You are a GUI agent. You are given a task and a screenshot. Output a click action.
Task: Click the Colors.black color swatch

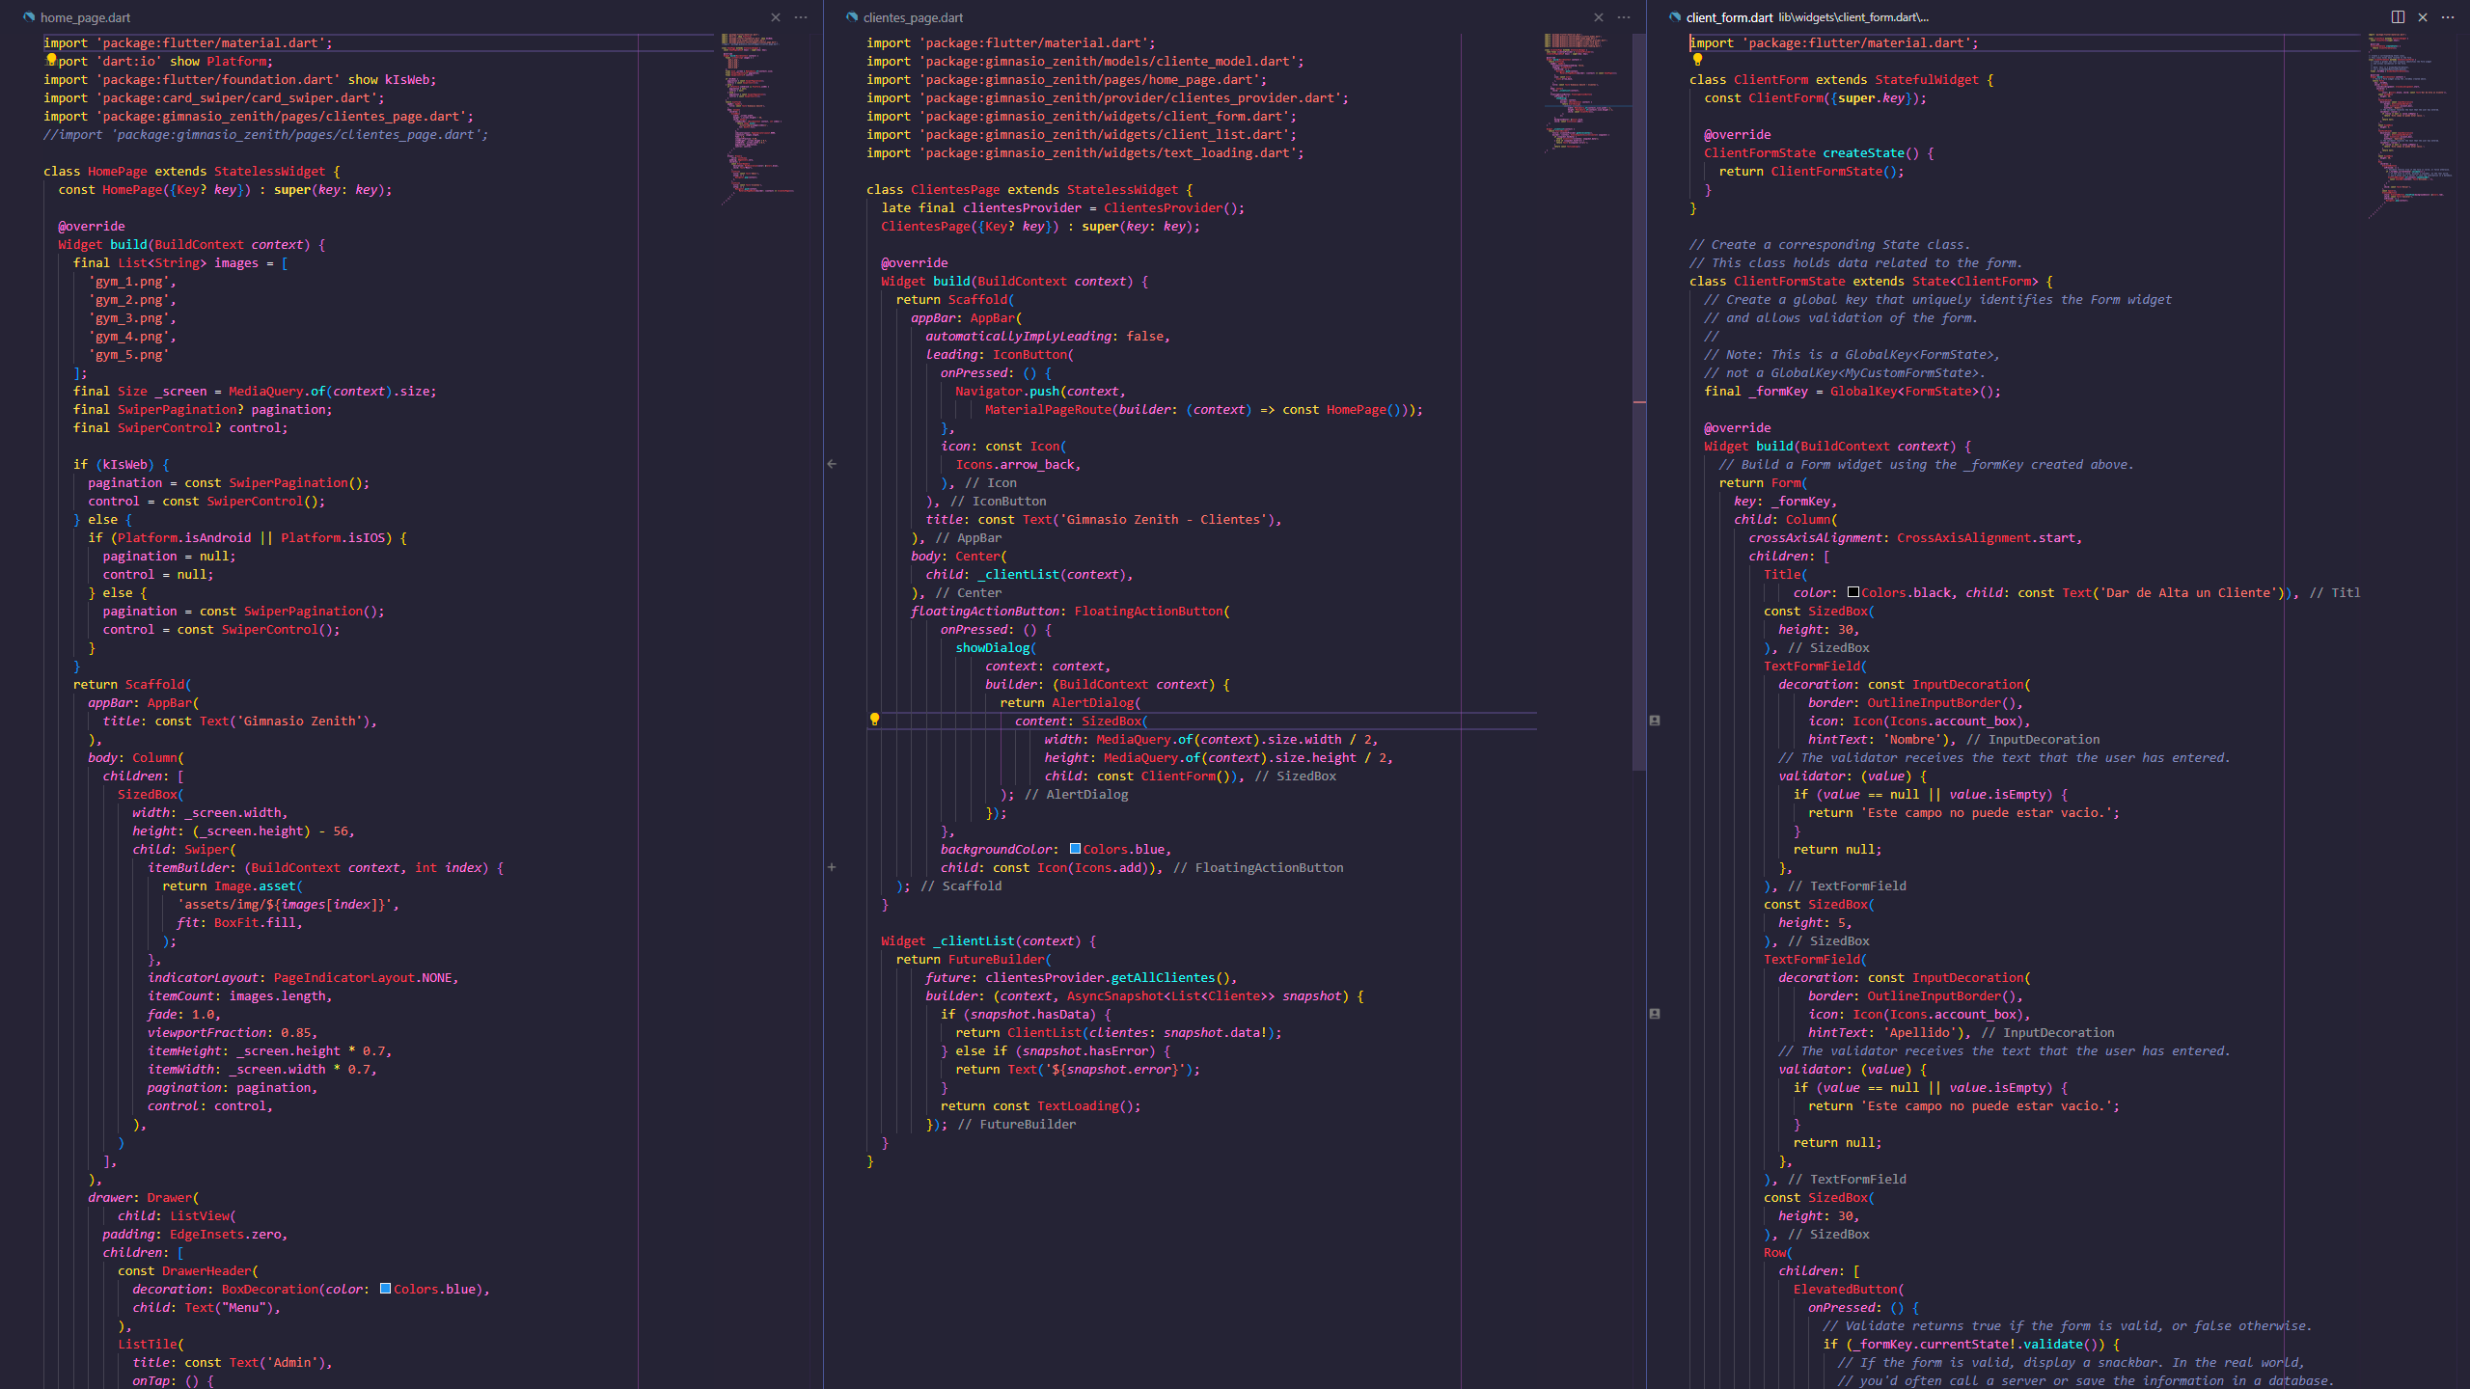point(1853,592)
